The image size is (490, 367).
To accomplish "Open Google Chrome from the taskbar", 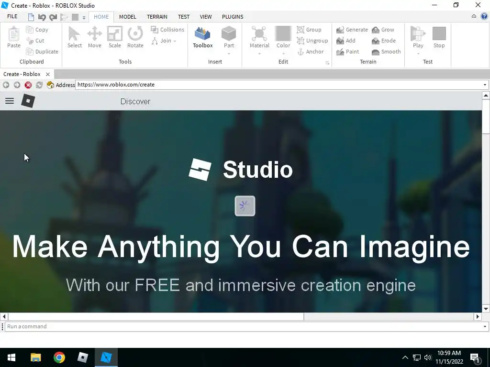I will [59, 357].
